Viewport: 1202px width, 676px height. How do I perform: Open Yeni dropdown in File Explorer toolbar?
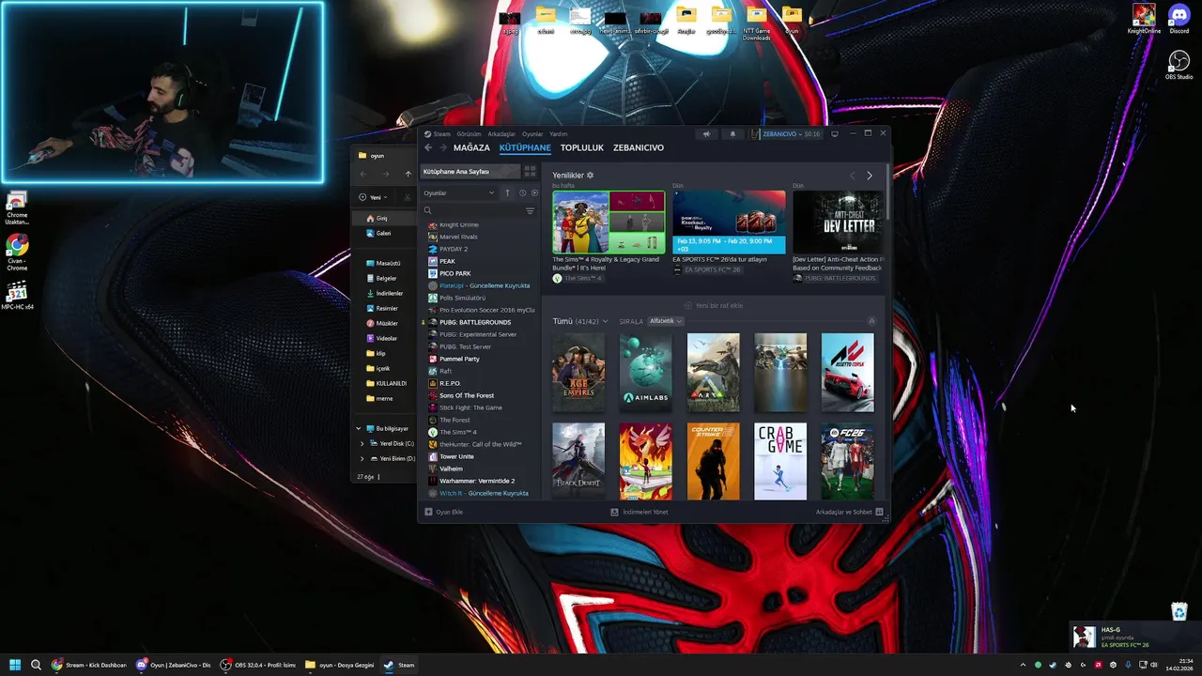(374, 197)
